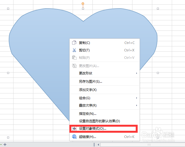185x147 pixels.
Task: Click the paint bucket icon for 设置对象格式(O)
Action: (x=74, y=129)
